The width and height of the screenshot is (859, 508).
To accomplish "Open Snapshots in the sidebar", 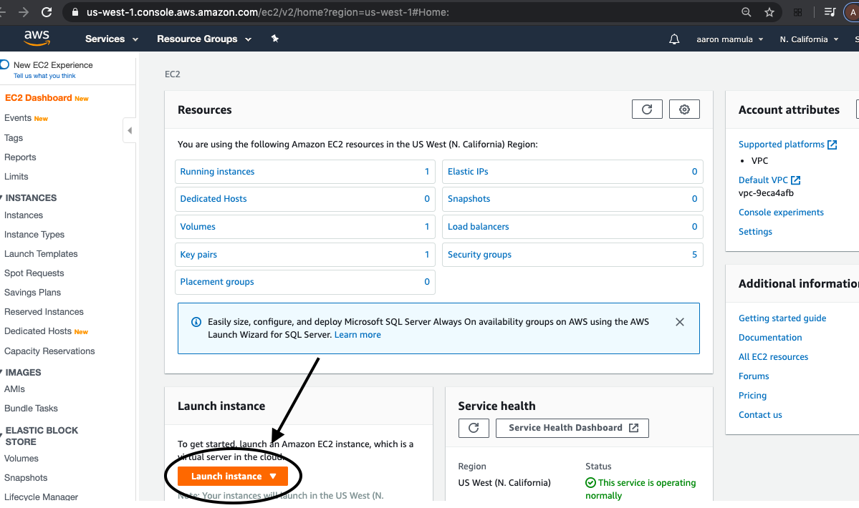I will click(x=26, y=478).
